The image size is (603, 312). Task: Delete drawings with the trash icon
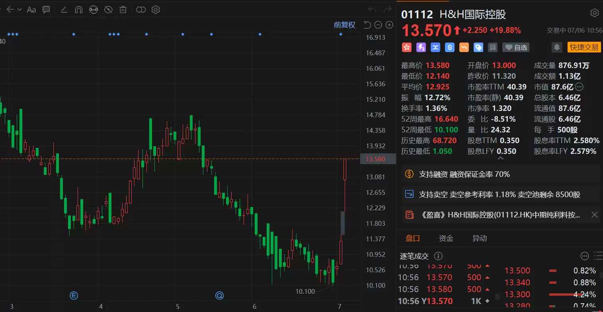click(x=123, y=10)
